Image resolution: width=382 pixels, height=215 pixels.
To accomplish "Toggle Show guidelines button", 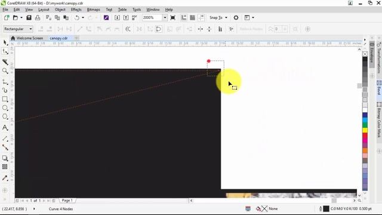I will [x=201, y=17].
